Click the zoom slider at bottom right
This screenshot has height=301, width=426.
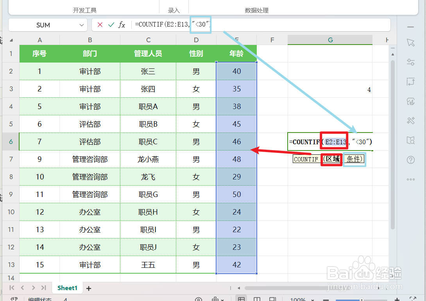pos(362,298)
